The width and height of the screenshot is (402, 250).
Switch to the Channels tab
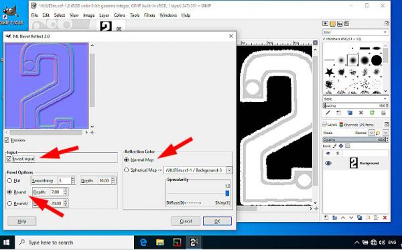348,125
